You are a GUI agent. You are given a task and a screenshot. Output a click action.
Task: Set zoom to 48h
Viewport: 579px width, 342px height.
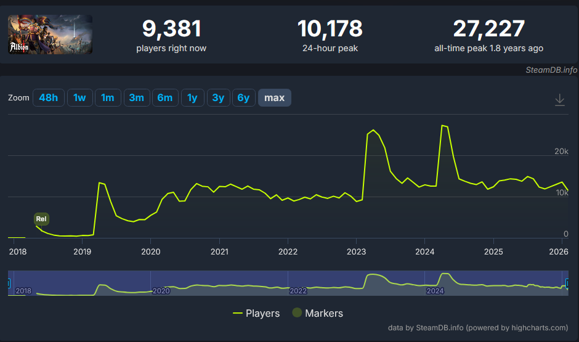tap(49, 98)
